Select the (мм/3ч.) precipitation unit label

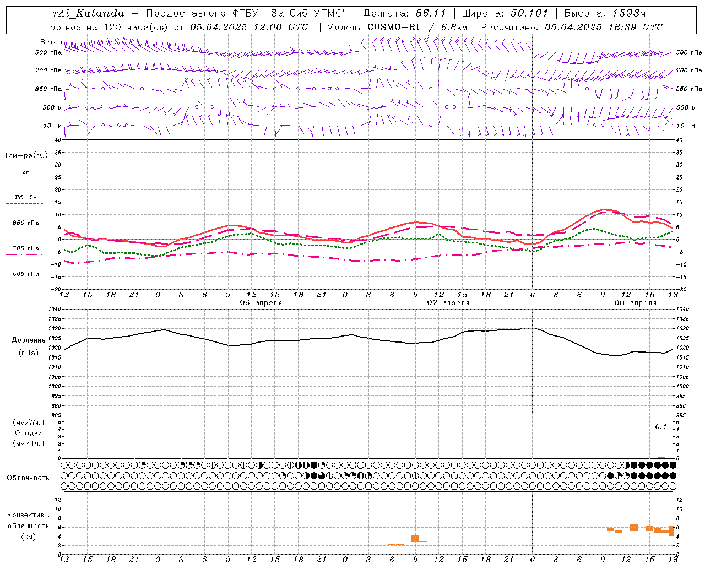coord(29,422)
